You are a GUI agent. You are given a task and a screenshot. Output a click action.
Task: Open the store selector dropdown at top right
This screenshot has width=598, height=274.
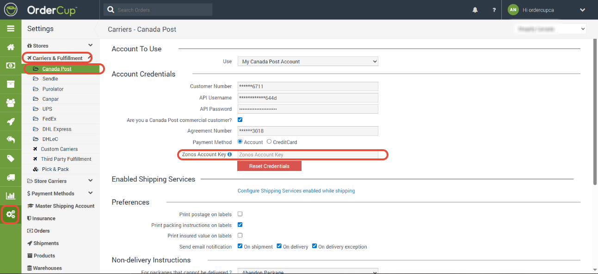(x=550, y=29)
